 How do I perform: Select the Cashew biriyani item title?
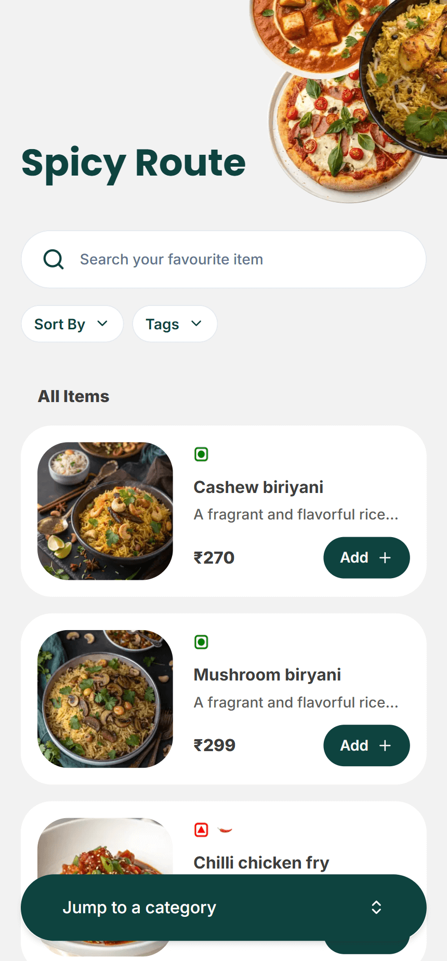tap(258, 487)
